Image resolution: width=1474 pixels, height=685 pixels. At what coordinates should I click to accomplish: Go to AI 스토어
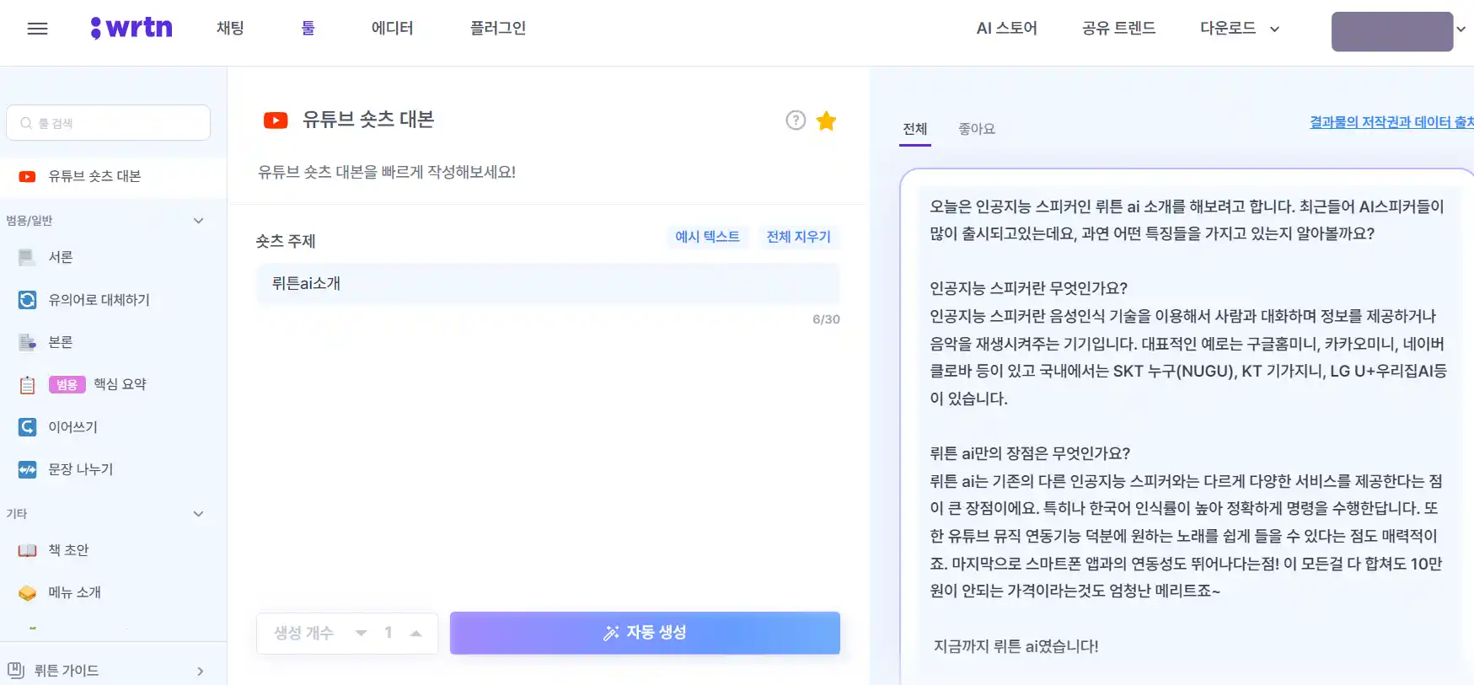tap(1006, 28)
